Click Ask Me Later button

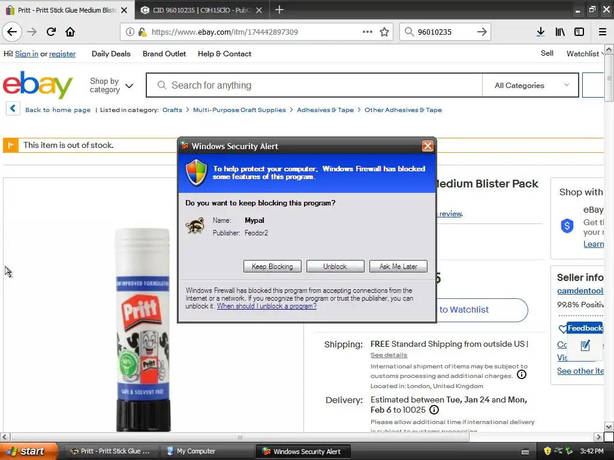pos(398,267)
